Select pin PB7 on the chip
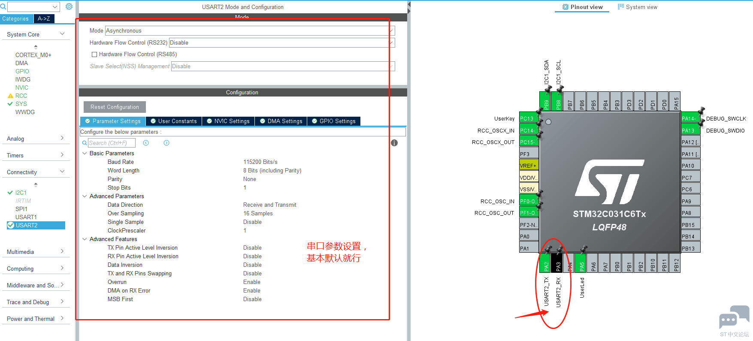 [569, 101]
